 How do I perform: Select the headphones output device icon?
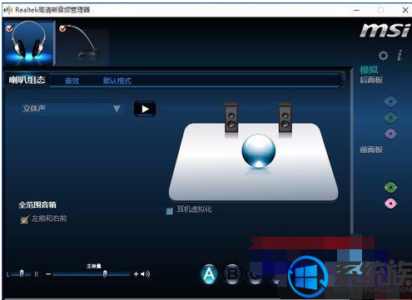[28, 43]
